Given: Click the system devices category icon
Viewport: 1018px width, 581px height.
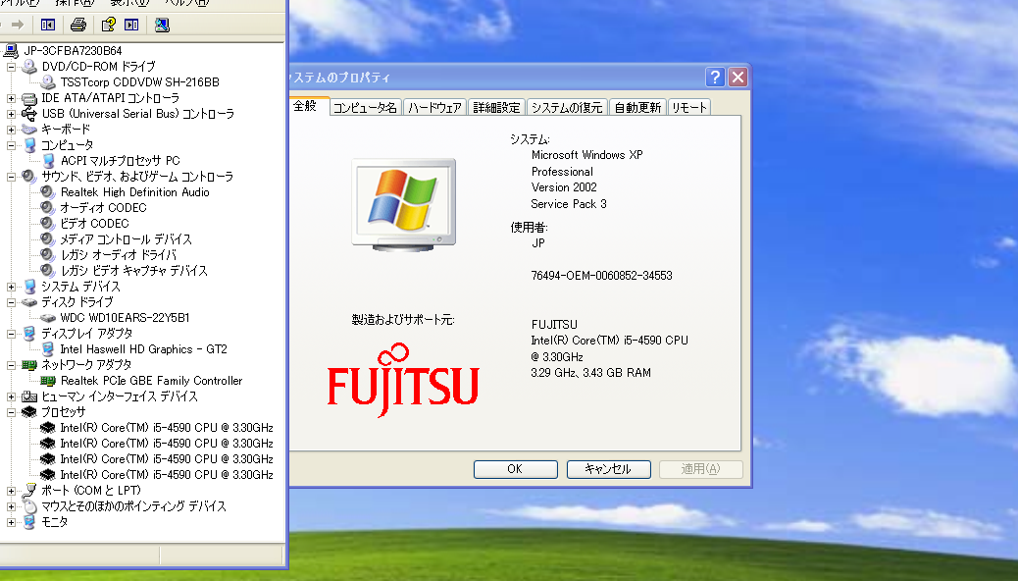Looking at the screenshot, I should (x=29, y=287).
